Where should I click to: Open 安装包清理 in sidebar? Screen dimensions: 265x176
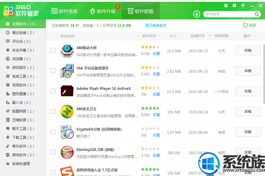[x=23, y=163]
